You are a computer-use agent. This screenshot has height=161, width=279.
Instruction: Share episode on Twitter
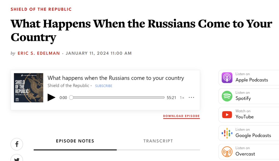[17, 159]
